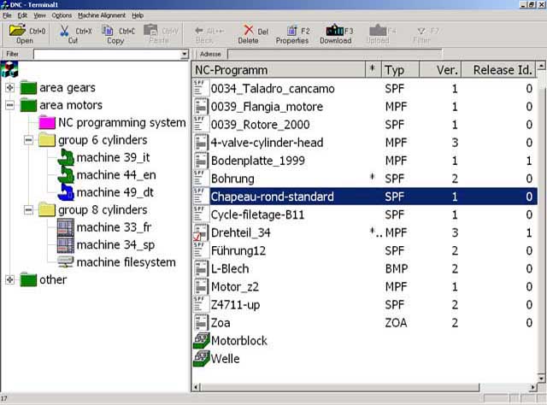Screen dimensions: 547x405
Task: Click the Adresse address field
Action: (x=334, y=54)
